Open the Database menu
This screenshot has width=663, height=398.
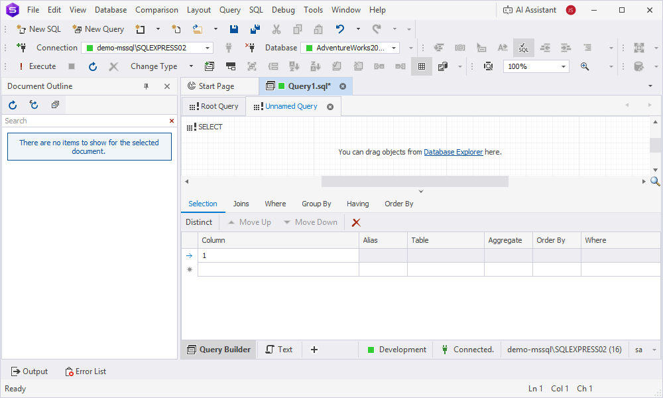point(111,10)
